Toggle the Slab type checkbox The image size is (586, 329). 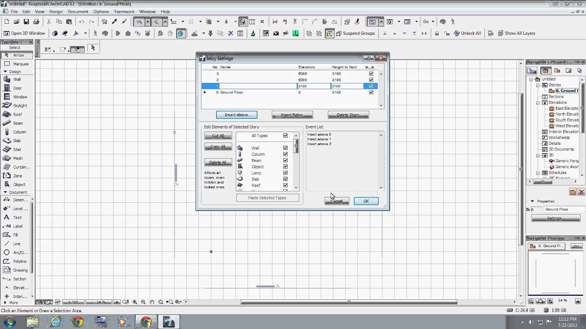click(x=285, y=179)
